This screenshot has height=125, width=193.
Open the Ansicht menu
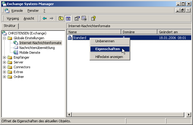pyautogui.click(x=29, y=18)
